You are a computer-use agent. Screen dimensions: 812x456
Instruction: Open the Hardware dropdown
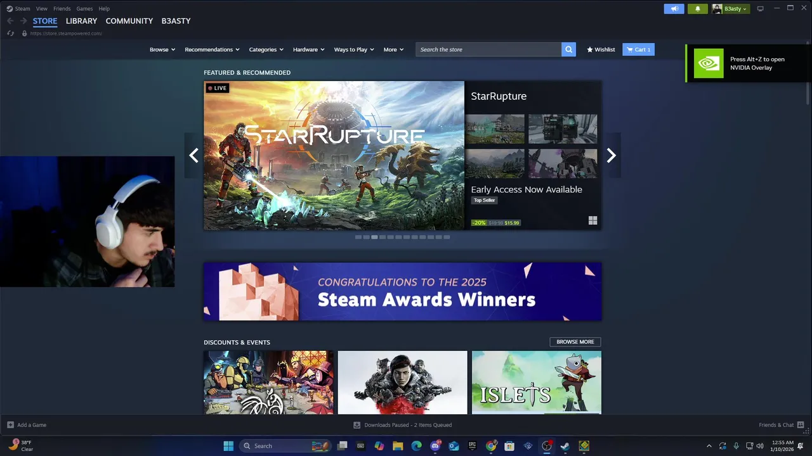(309, 49)
